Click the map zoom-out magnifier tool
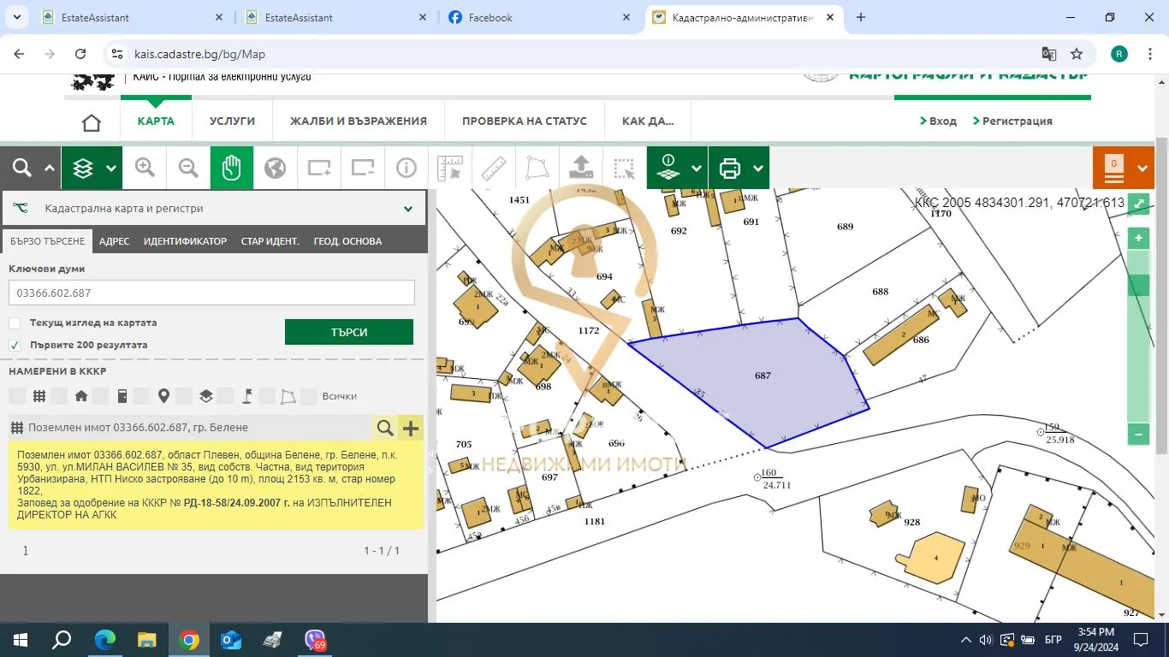 (x=188, y=168)
